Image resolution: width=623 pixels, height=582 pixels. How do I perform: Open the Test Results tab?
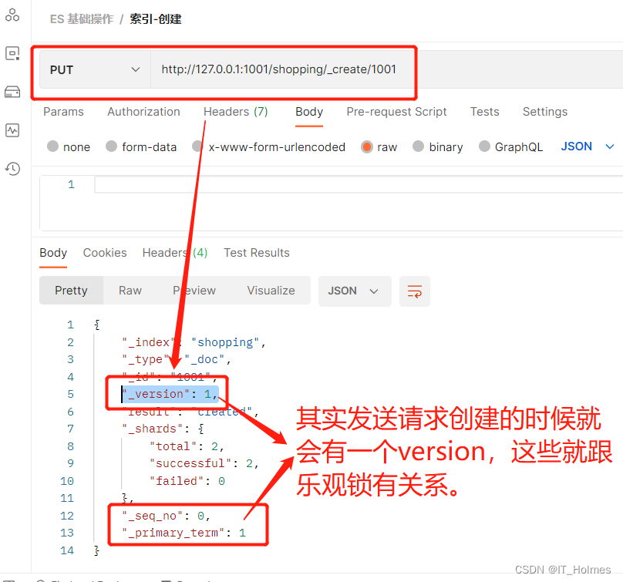click(x=257, y=253)
